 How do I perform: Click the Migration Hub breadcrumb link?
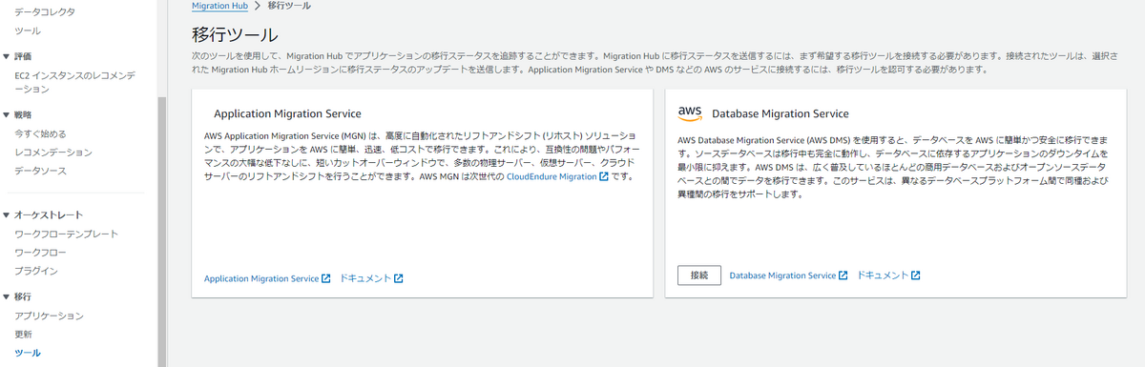tap(220, 6)
